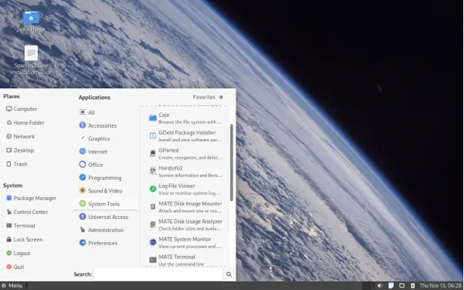Select Quit in System section
The width and height of the screenshot is (464, 290).
tap(15, 267)
